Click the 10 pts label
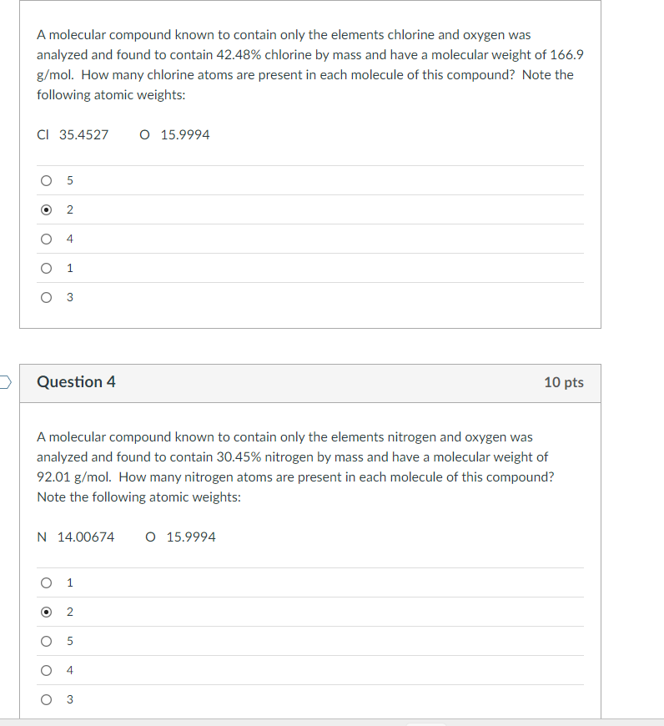This screenshot has height=726, width=664. (x=564, y=382)
